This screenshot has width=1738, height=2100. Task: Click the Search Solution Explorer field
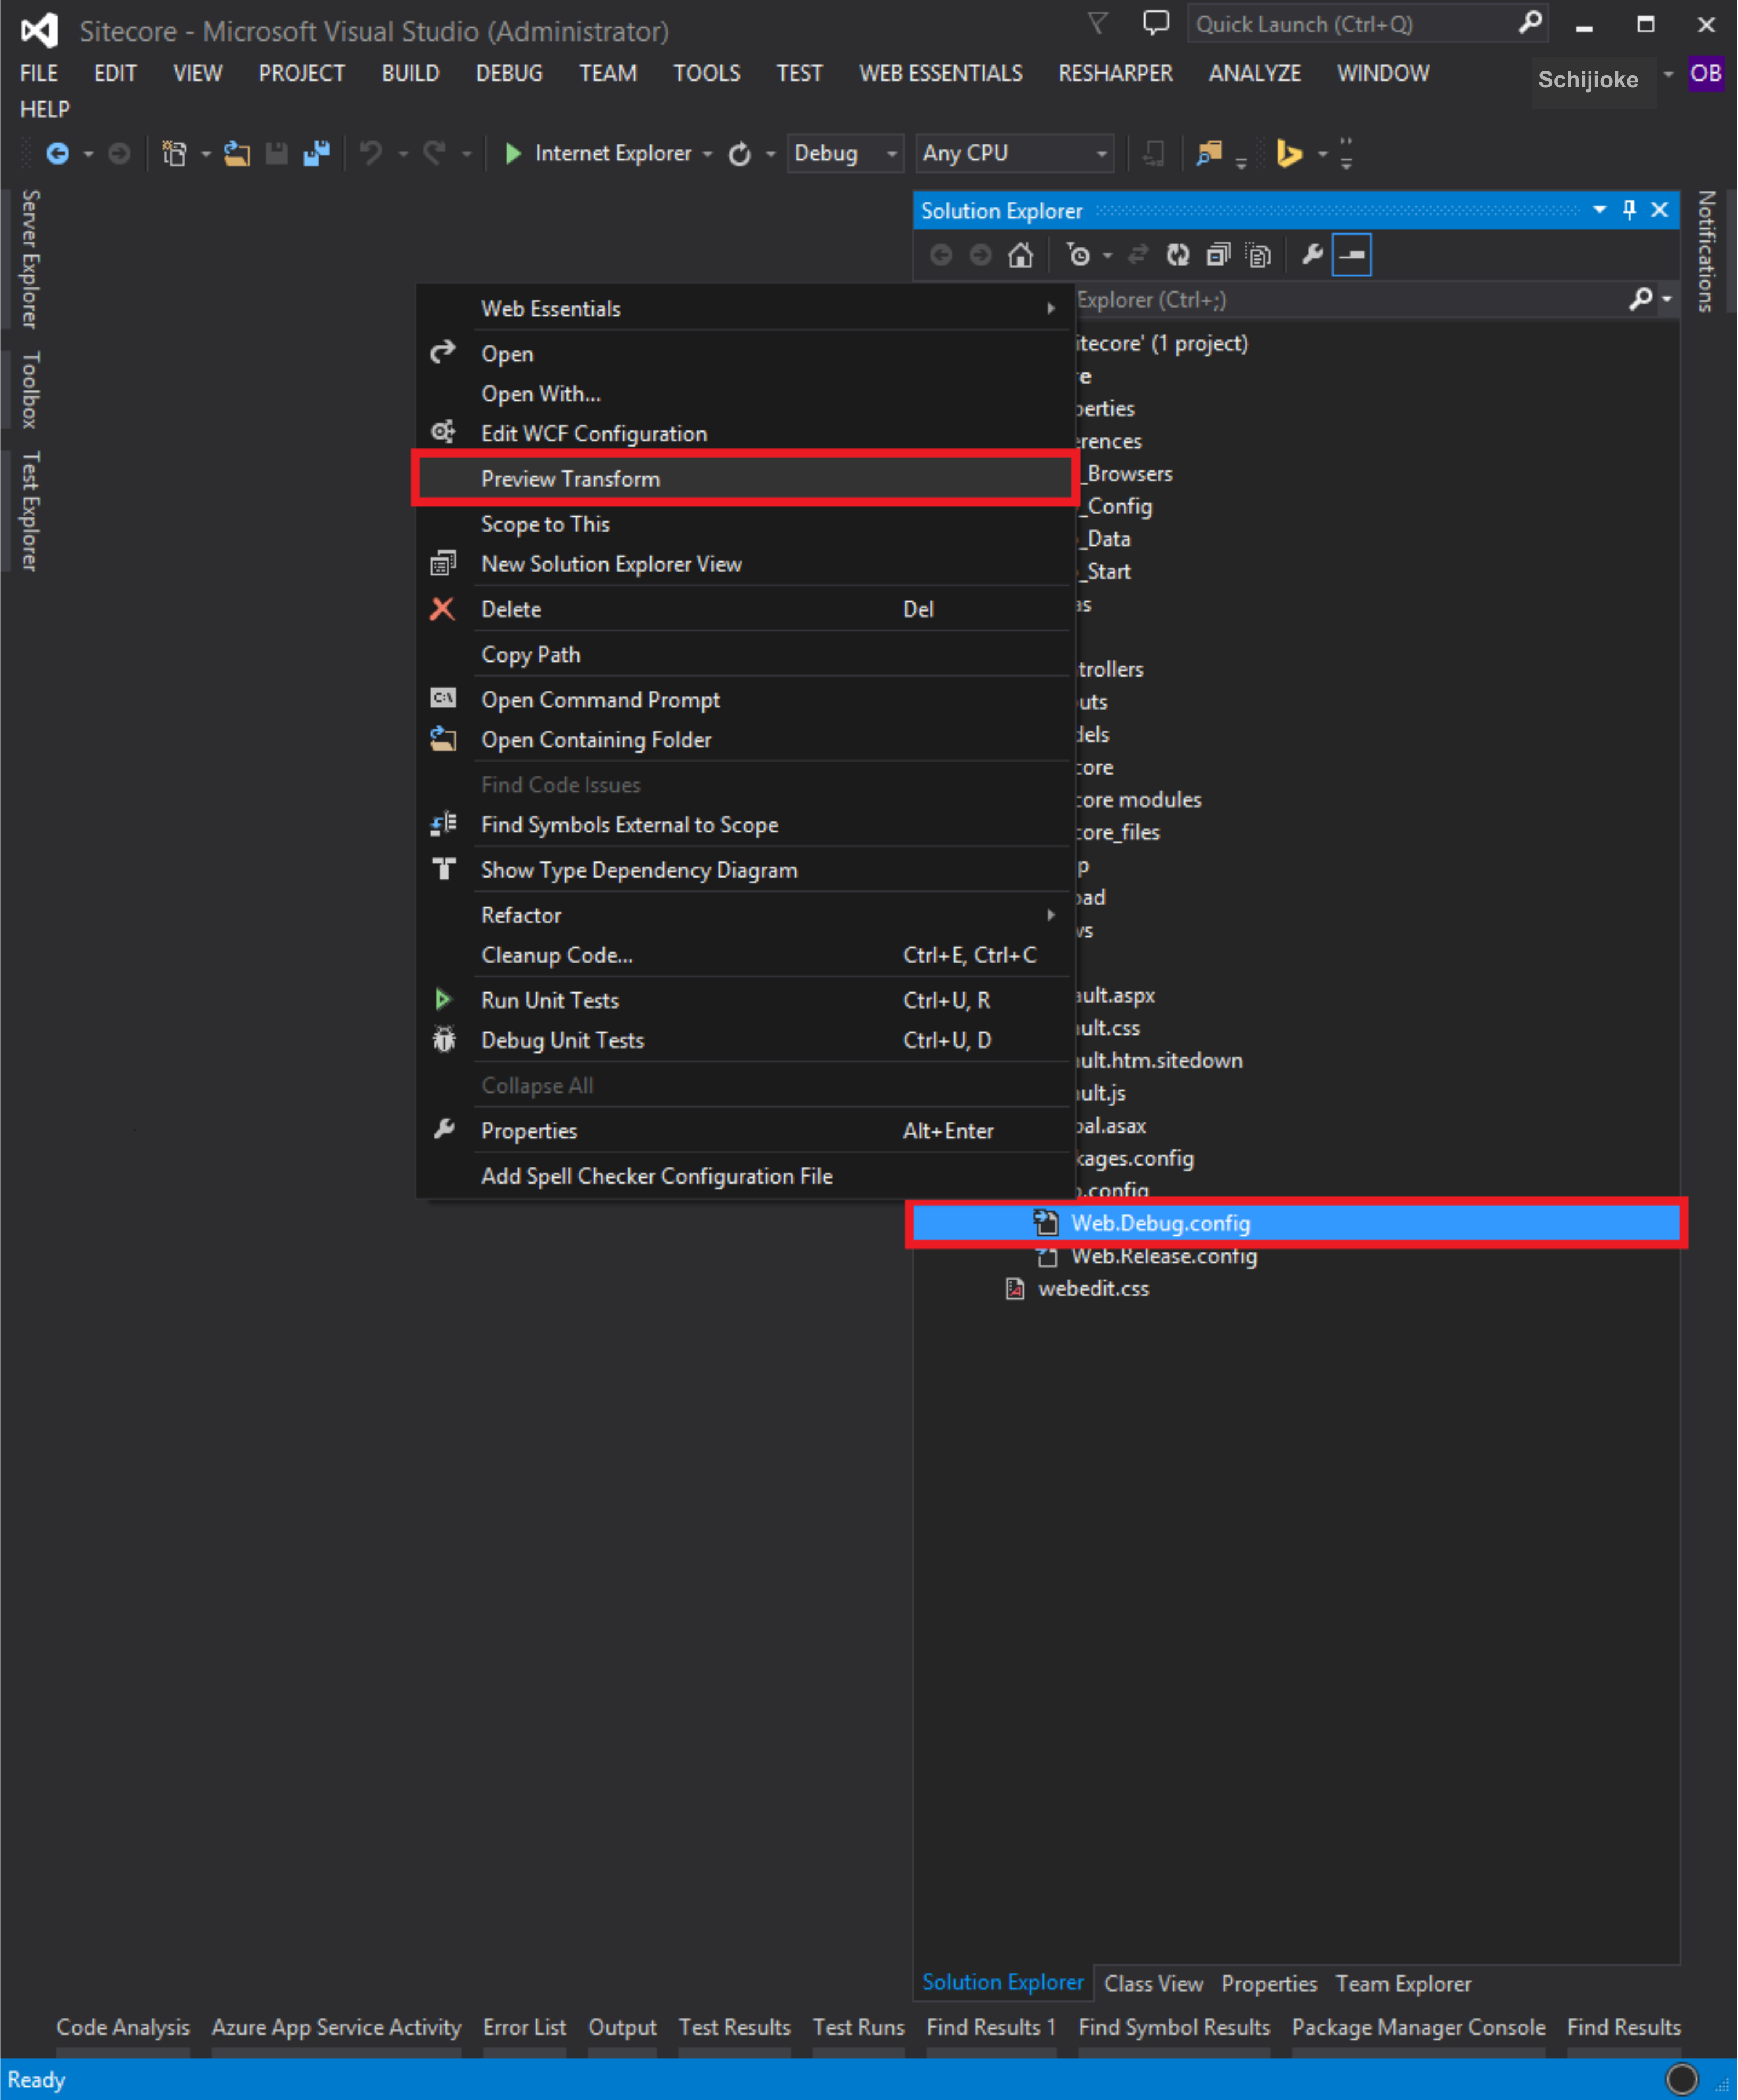[1349, 299]
